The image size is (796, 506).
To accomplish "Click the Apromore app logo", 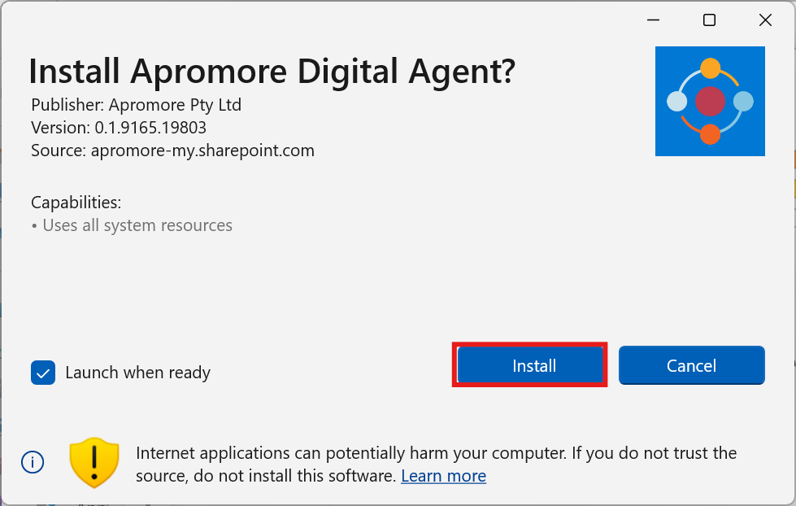I will [x=710, y=101].
